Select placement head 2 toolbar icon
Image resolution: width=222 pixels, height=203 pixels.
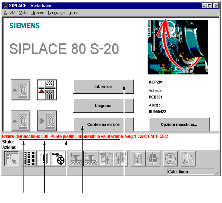pyautogui.click(x=91, y=159)
